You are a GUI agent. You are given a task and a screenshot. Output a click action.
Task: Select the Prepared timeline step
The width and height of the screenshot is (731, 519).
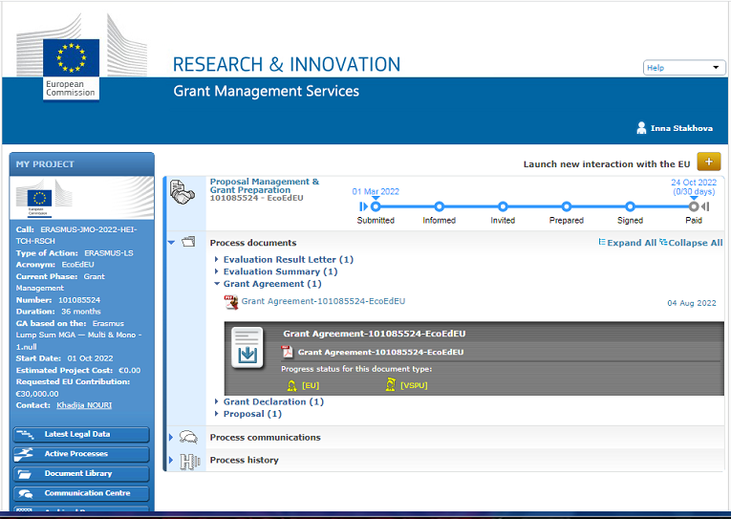coord(567,206)
